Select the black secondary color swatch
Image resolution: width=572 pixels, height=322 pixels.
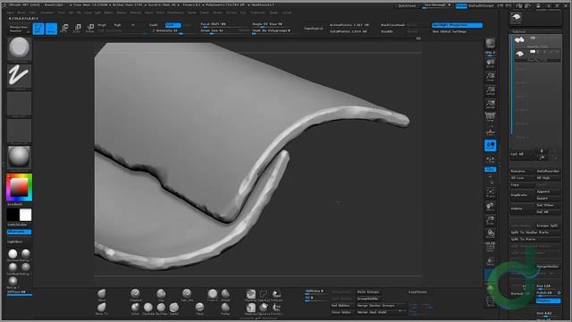(13, 215)
